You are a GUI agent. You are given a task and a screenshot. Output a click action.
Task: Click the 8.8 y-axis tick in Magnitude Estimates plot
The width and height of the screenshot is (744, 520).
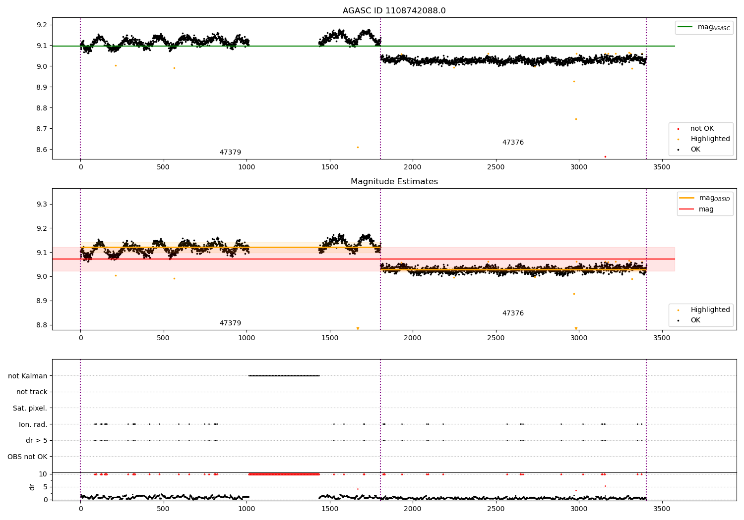click(43, 325)
